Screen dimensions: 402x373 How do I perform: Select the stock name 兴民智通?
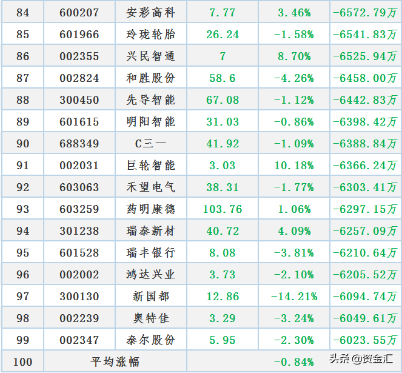(x=151, y=56)
